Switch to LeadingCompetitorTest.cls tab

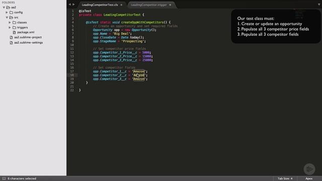pyautogui.click(x=100, y=5)
